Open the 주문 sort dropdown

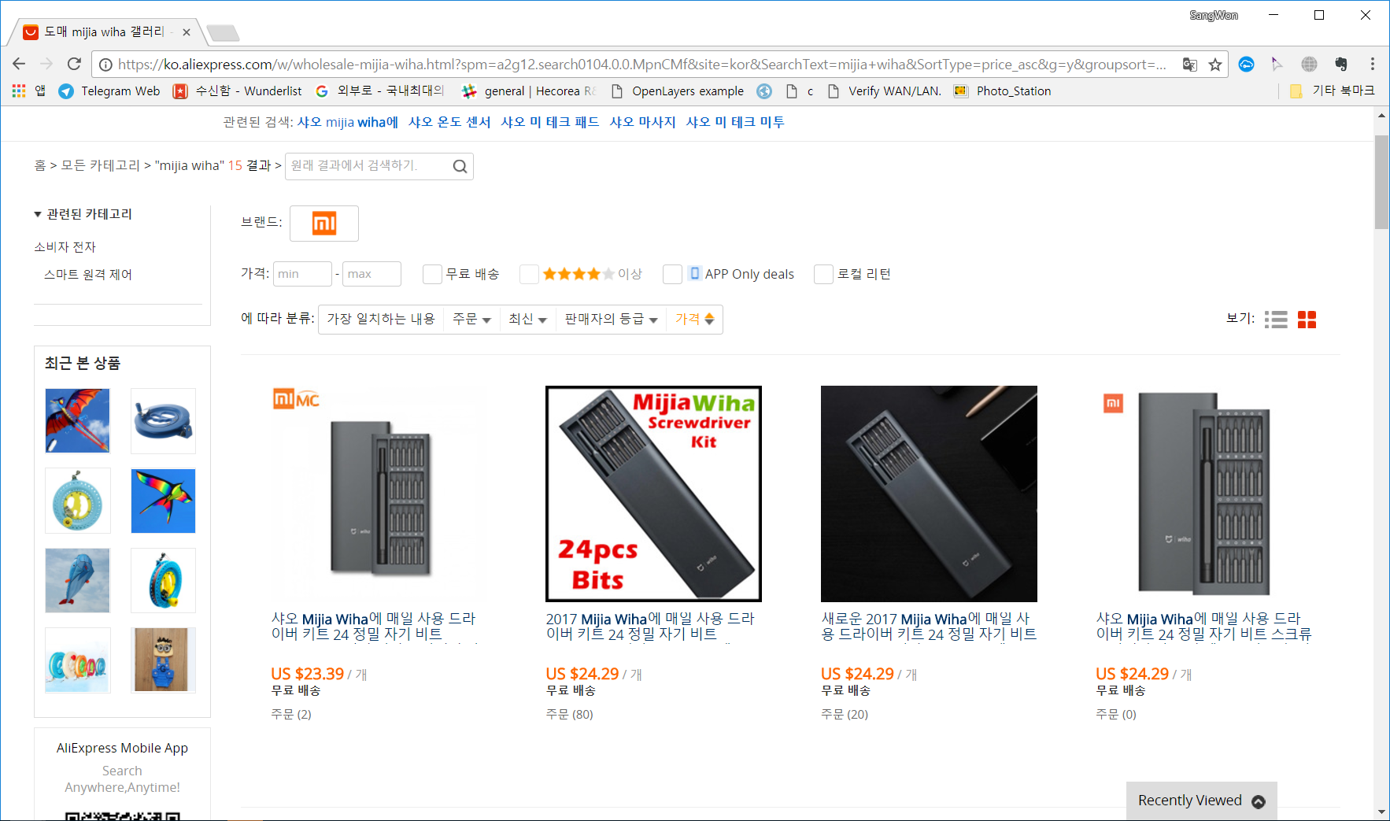click(x=471, y=319)
